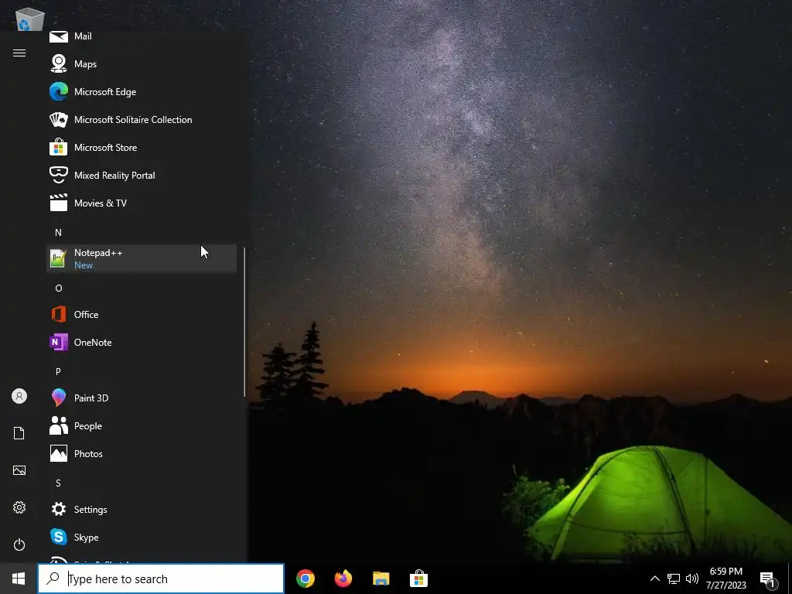Launch Notepad++ from Start menu
This screenshot has width=792, height=594.
tap(142, 258)
